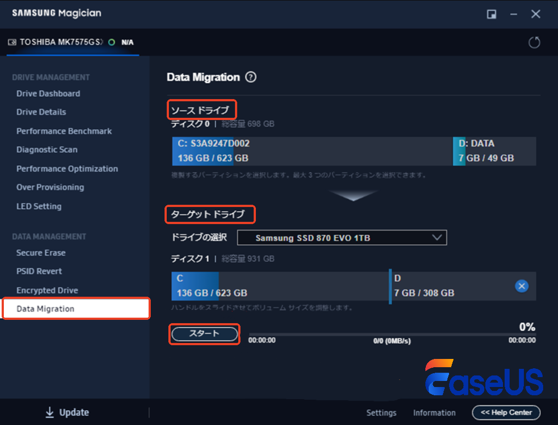Viewport: 558px width, 425px height.
Task: Click the partition resize handle before D
Action: point(390,286)
